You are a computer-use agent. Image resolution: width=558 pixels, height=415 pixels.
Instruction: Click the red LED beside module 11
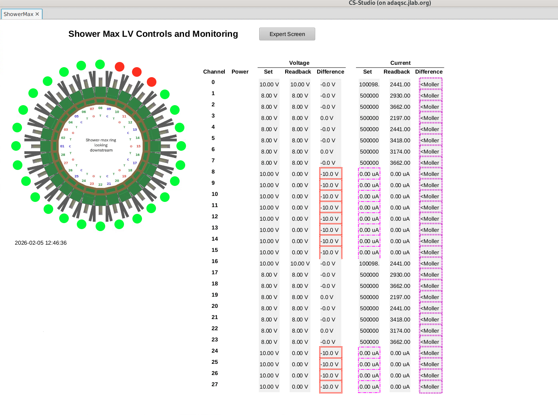(x=152, y=82)
